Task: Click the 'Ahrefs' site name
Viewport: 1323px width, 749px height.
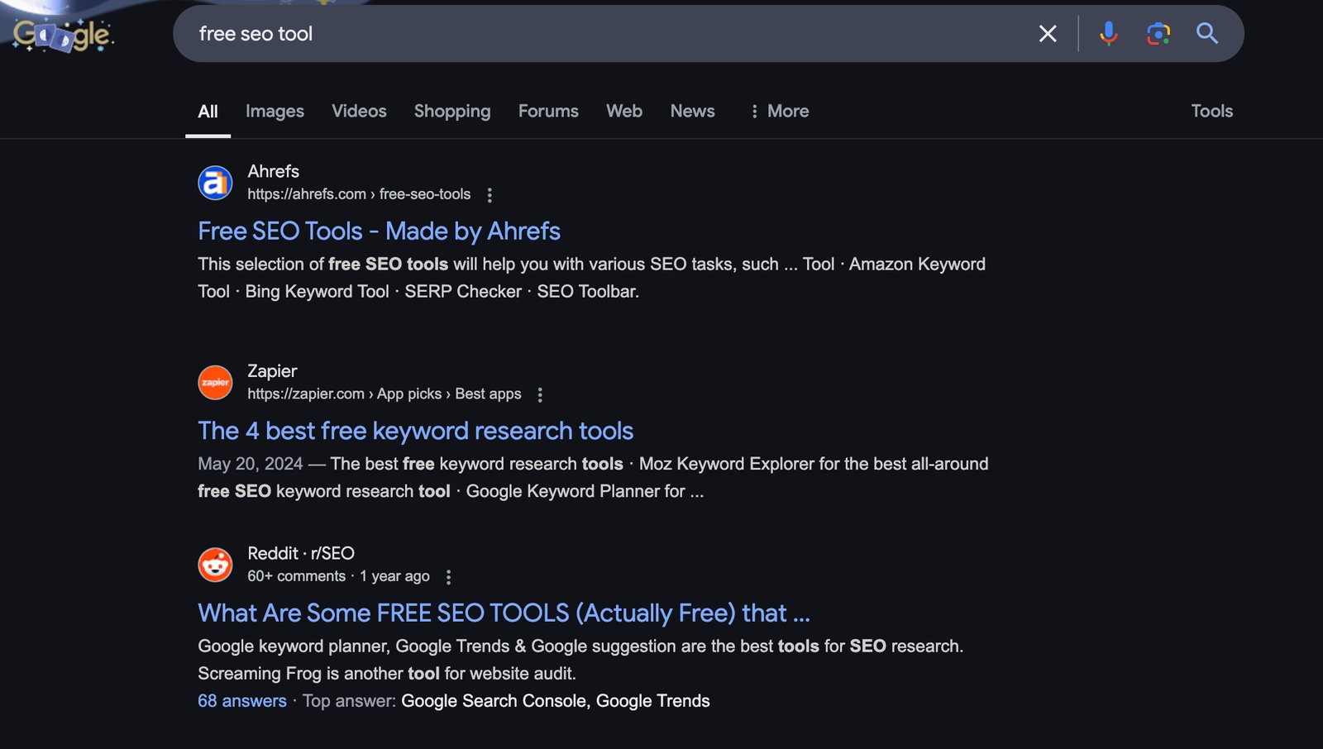Action: (274, 171)
